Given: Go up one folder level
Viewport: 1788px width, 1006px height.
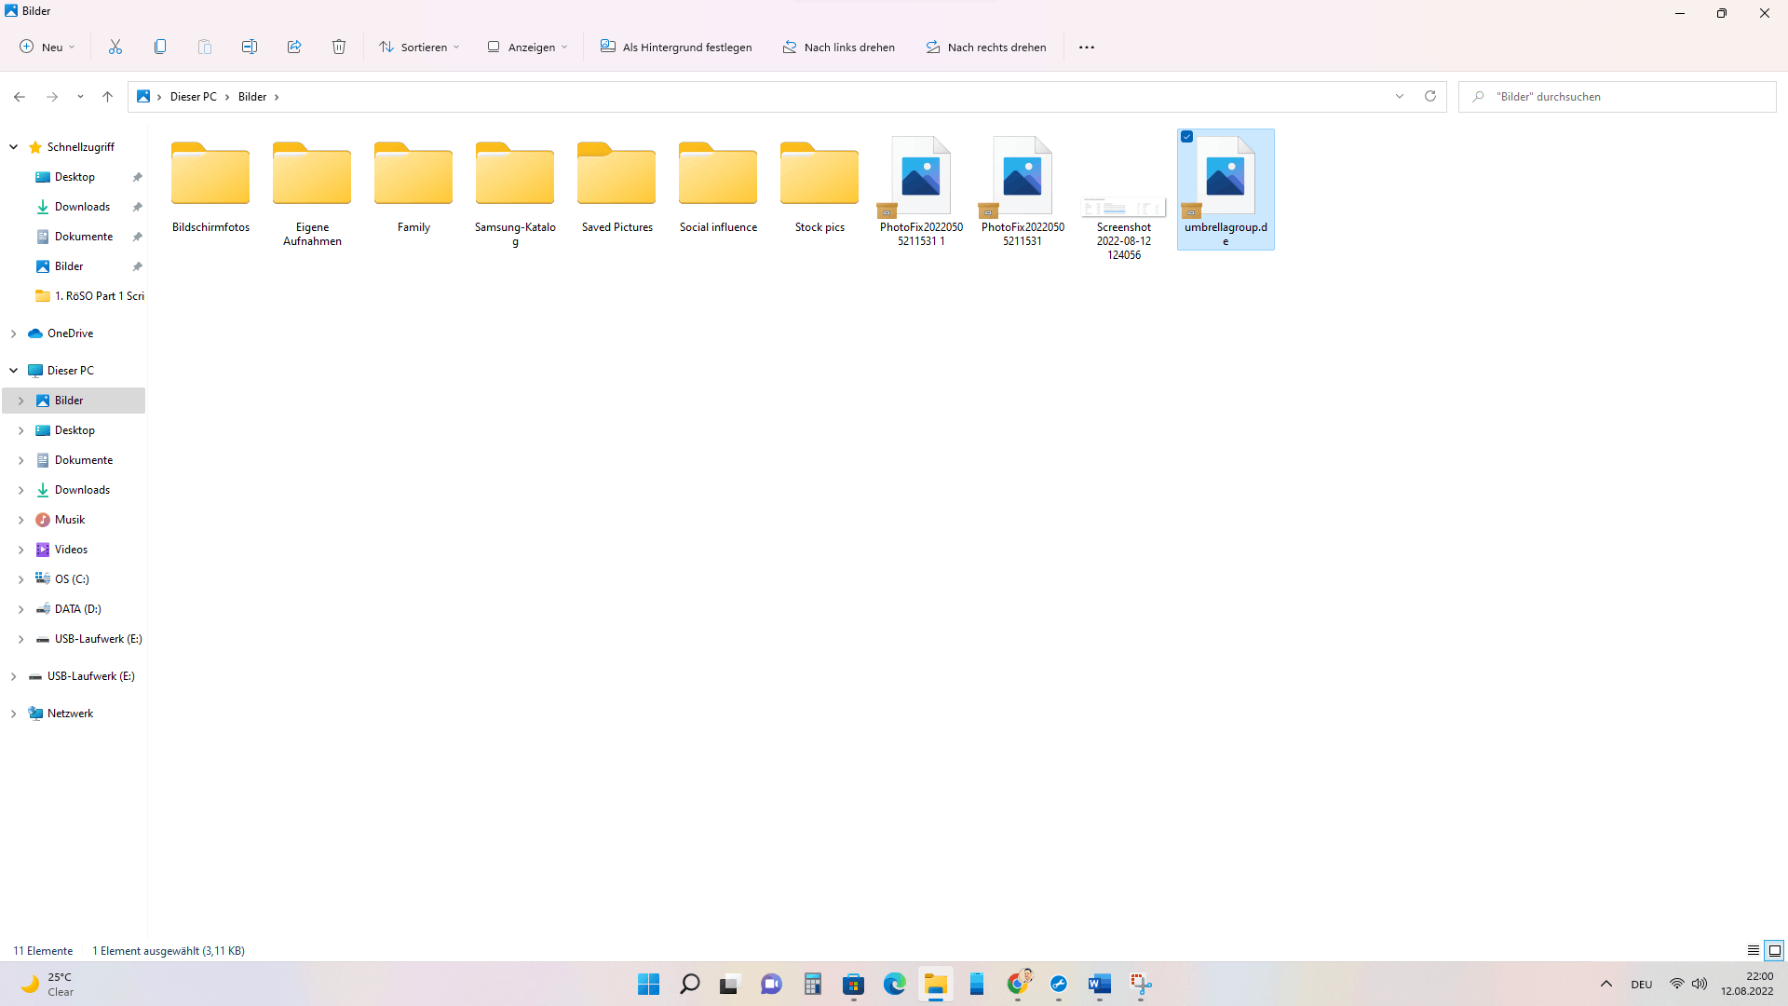Looking at the screenshot, I should coord(108,97).
